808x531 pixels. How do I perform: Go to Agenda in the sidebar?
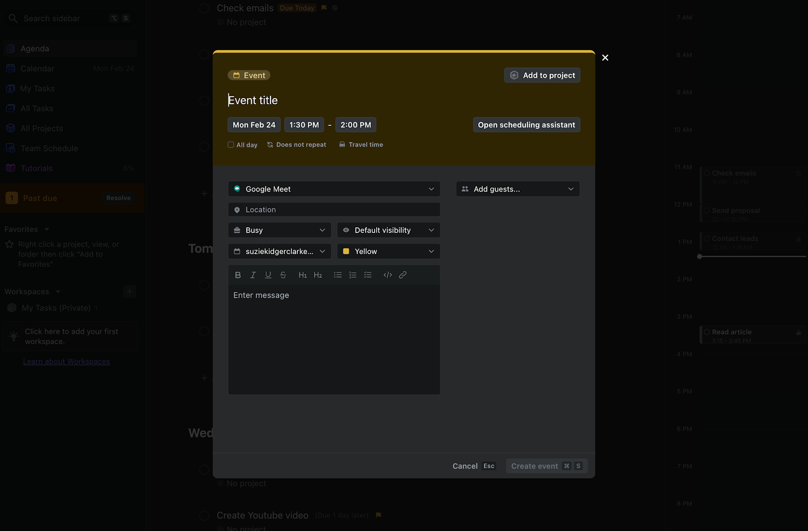[70, 49]
